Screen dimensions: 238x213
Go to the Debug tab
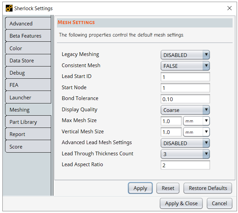(28, 73)
